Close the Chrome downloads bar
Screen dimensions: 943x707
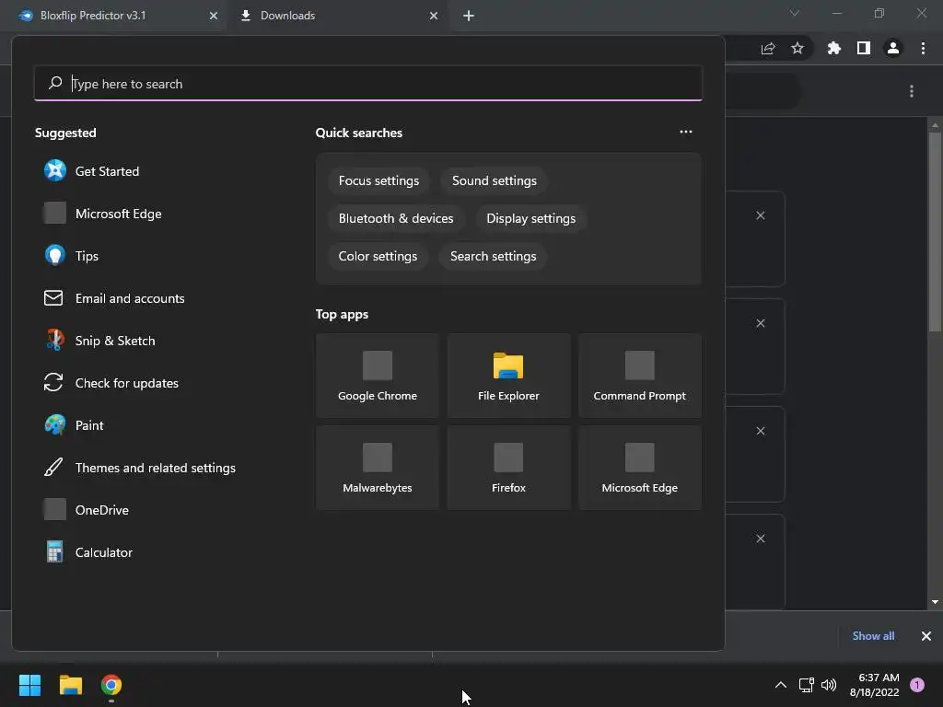[926, 636]
